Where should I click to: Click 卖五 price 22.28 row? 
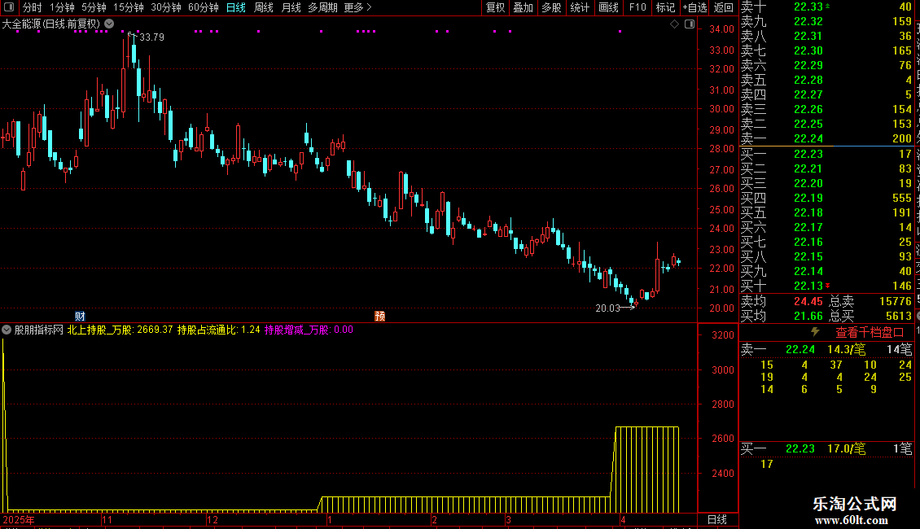827,80
